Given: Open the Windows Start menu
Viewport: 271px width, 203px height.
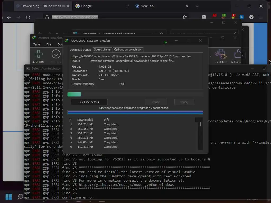Looking at the screenshot, I should point(8,197).
